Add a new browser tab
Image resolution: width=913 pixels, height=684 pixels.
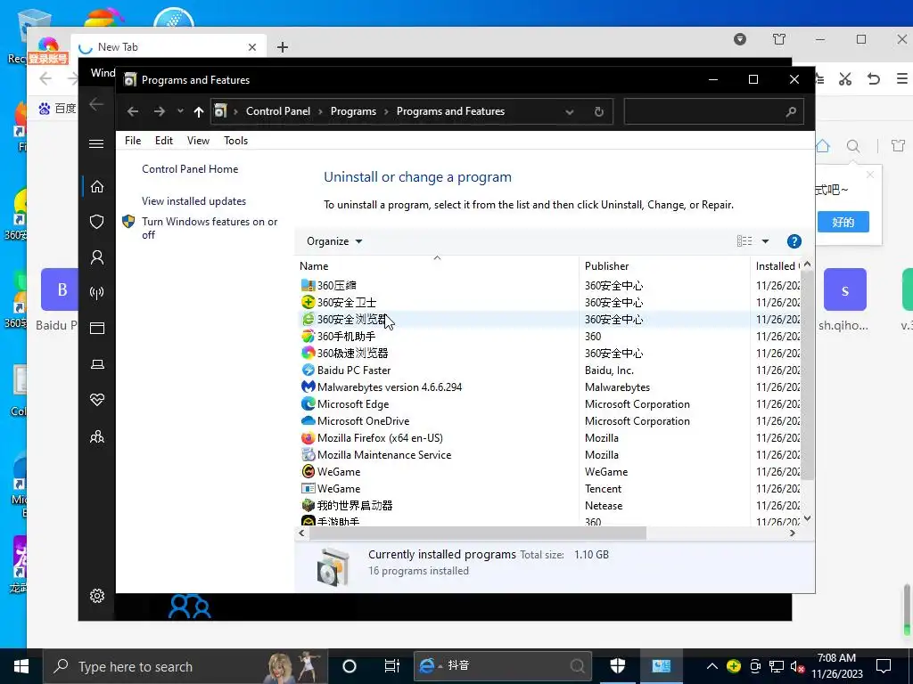click(x=283, y=47)
